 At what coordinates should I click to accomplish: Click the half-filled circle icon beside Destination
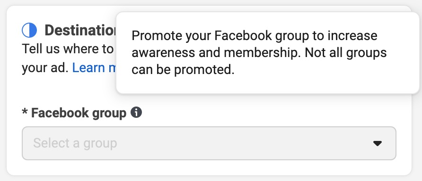click(x=29, y=30)
